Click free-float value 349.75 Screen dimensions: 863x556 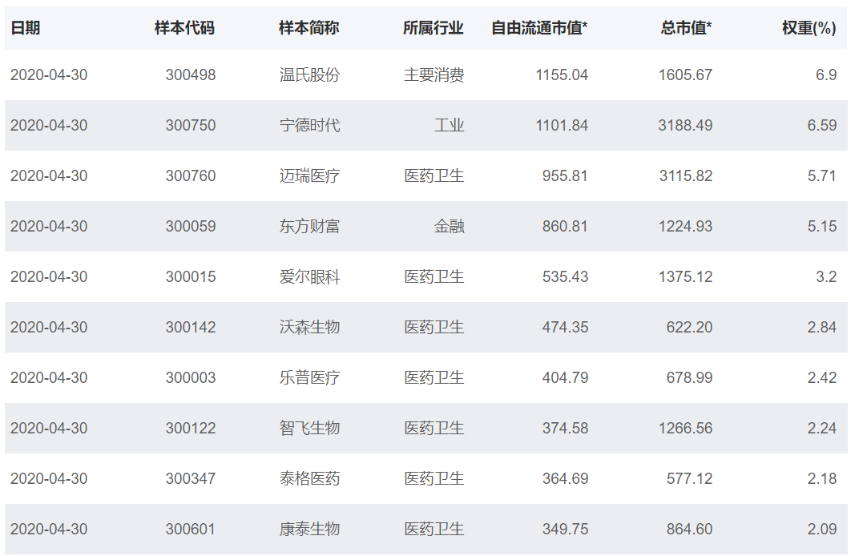pos(565,530)
